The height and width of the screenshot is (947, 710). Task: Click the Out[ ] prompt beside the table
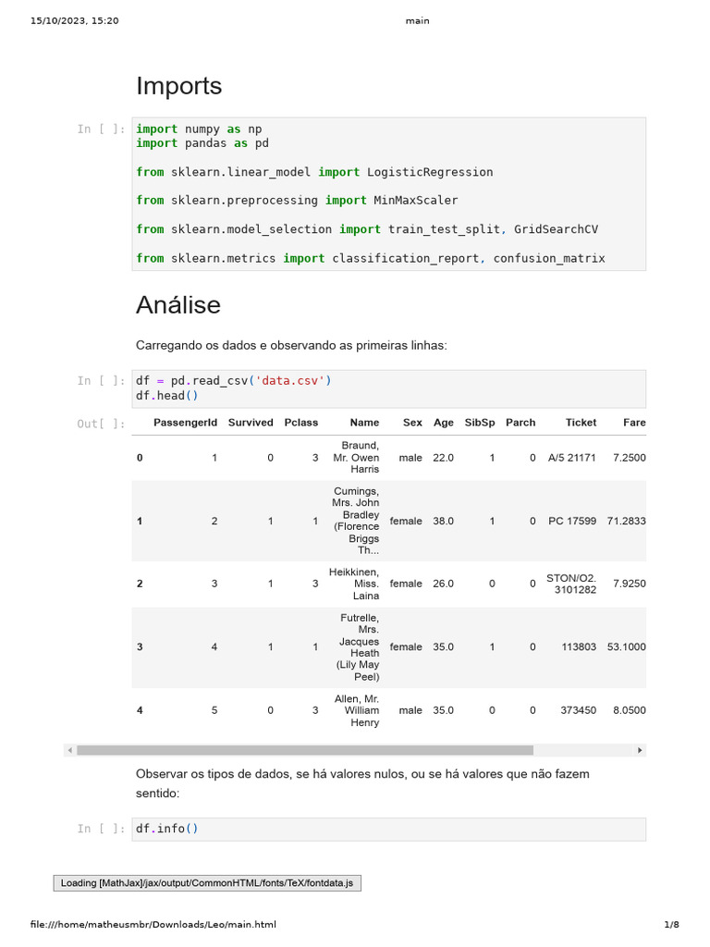[x=101, y=424]
